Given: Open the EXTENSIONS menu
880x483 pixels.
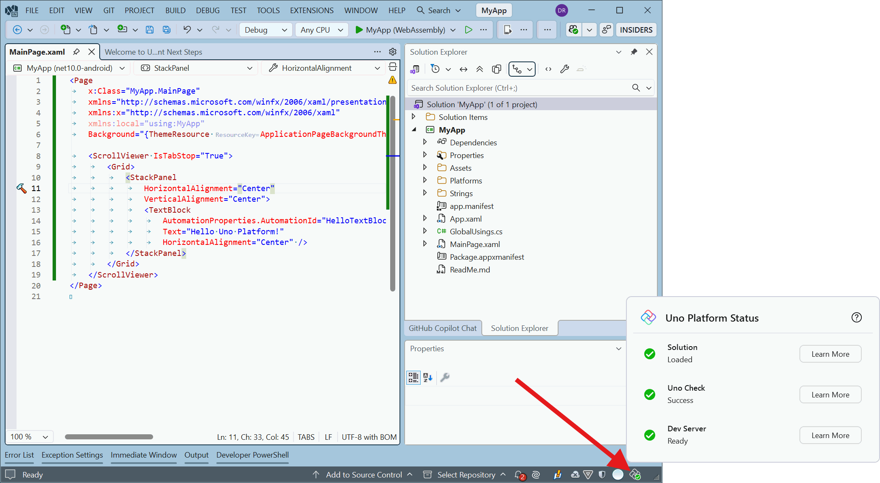Looking at the screenshot, I should (x=312, y=10).
